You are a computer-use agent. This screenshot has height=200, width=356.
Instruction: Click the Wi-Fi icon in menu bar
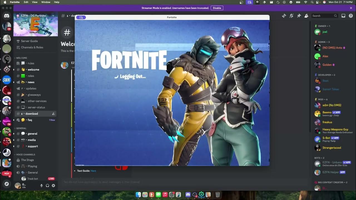point(306,2)
